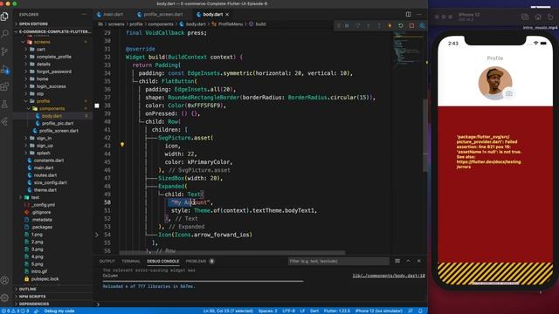
Task: Tap the camera icon on the profile picture
Action: point(508,93)
